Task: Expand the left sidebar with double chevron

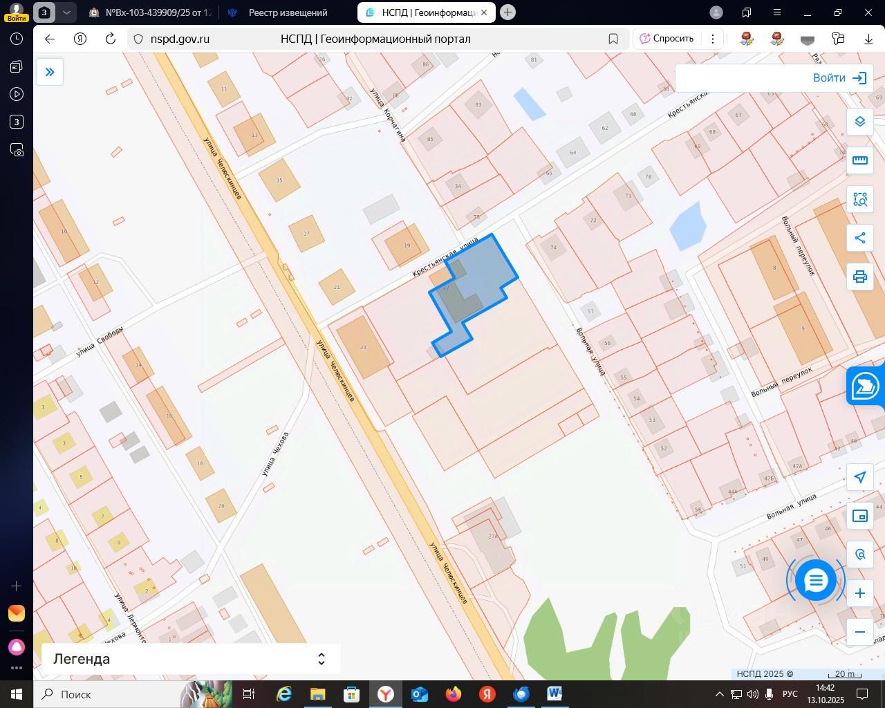Action: tap(50, 72)
